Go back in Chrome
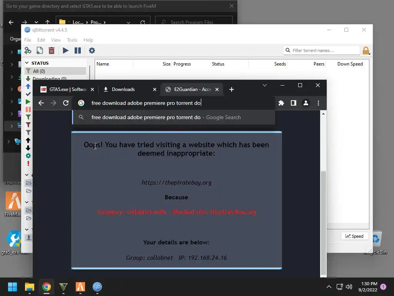This screenshot has width=394, height=296. (41, 103)
